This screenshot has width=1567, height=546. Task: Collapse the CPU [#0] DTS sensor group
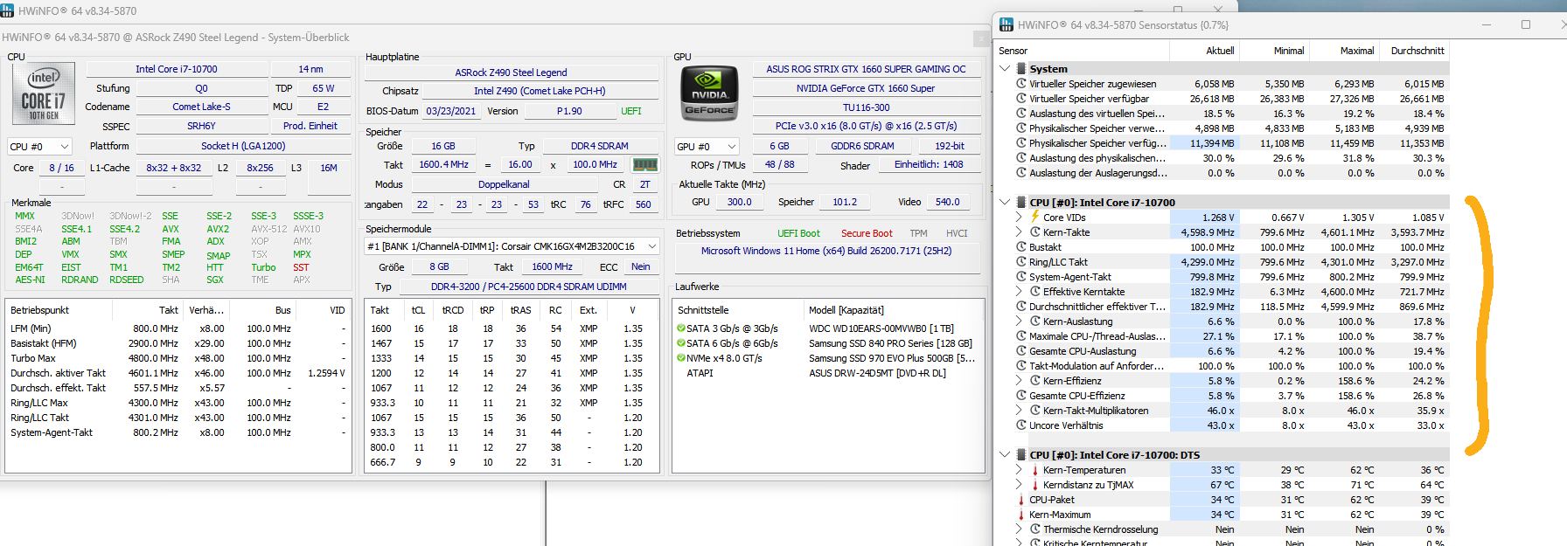(1005, 454)
